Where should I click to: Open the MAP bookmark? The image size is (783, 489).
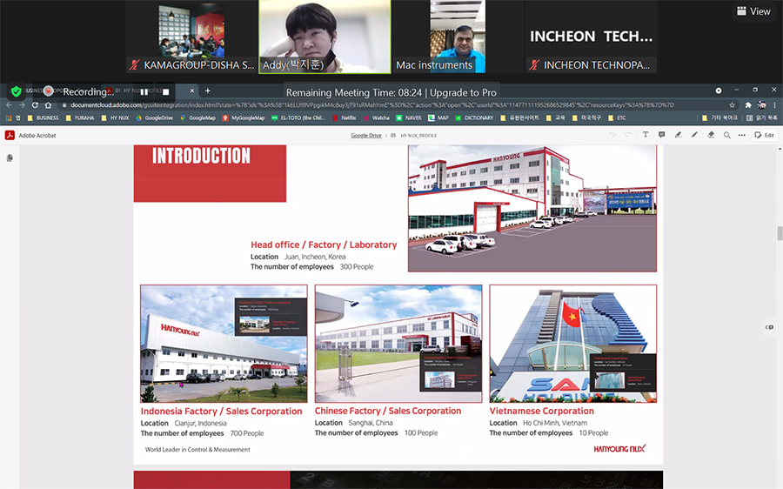[x=438, y=117]
